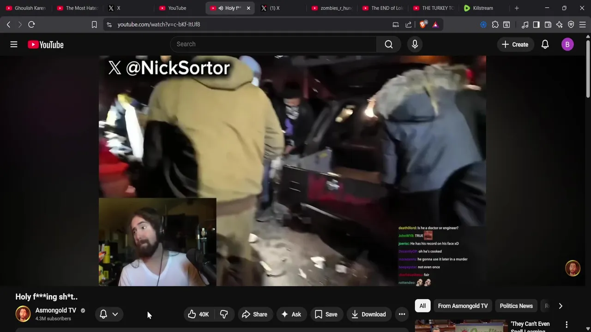Switch to THE TURKEY TO tab
The width and height of the screenshot is (591, 332).
pos(434,8)
